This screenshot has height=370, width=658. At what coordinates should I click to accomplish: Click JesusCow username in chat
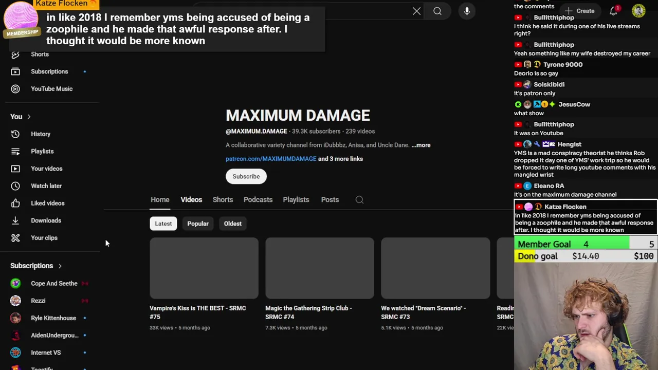pyautogui.click(x=574, y=104)
